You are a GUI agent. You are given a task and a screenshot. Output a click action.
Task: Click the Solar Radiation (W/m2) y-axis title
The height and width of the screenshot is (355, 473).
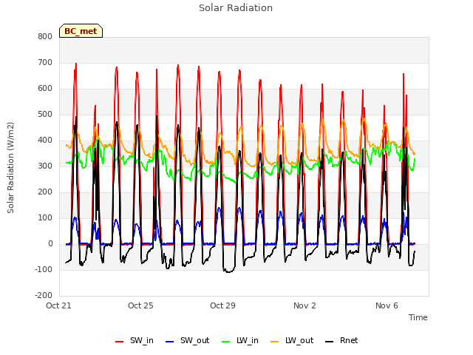click(x=10, y=168)
